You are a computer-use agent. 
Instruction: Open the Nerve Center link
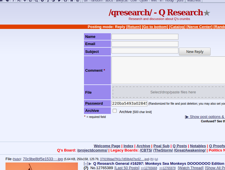coord(199,27)
